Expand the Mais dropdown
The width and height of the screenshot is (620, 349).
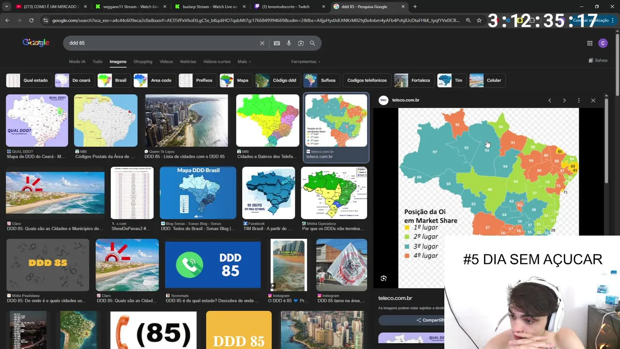coord(244,62)
